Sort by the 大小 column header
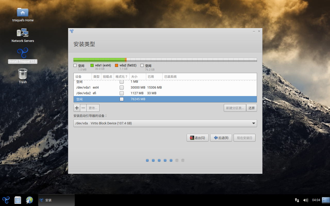 [x=138, y=77]
